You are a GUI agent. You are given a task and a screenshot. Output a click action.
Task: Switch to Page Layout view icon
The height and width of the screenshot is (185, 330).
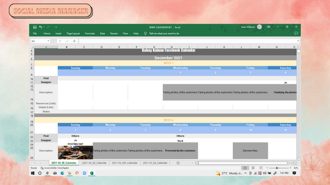253,168
